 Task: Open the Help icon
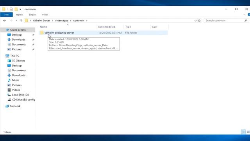[x=249, y=14]
